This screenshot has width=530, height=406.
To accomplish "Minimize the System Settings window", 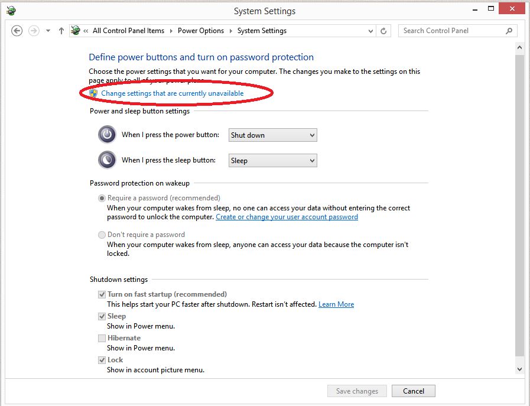I will click(x=475, y=10).
